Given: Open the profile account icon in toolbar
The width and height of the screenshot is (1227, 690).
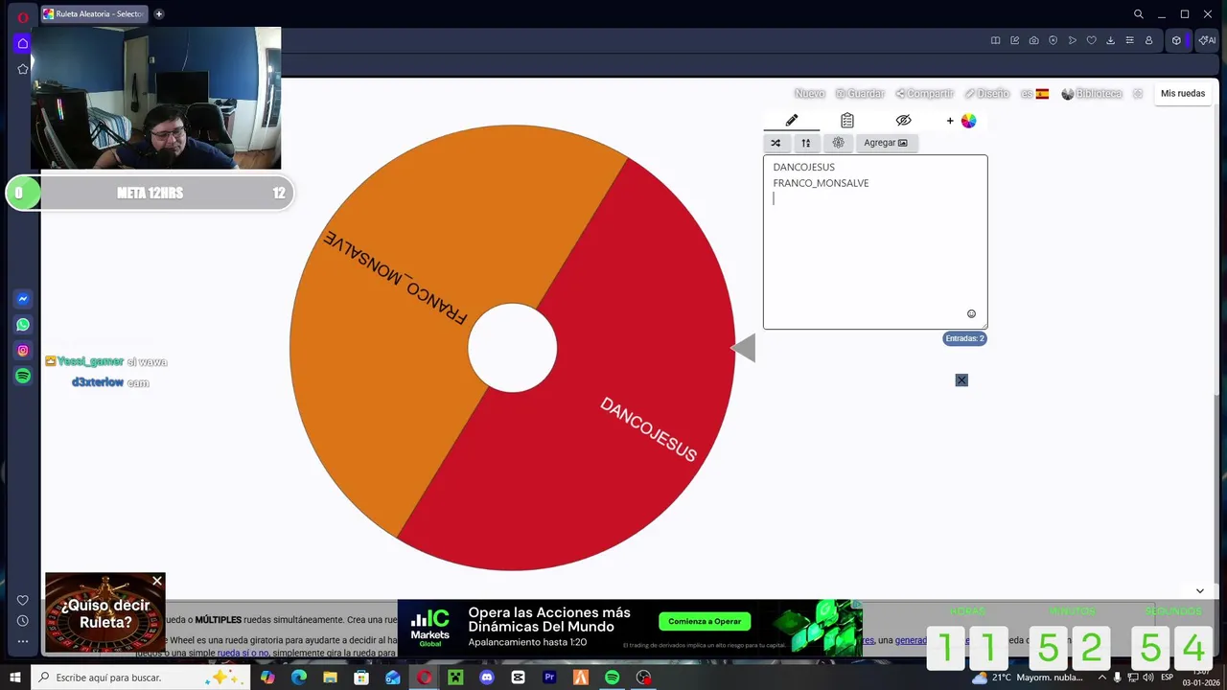Looking at the screenshot, I should pos(1148,40).
